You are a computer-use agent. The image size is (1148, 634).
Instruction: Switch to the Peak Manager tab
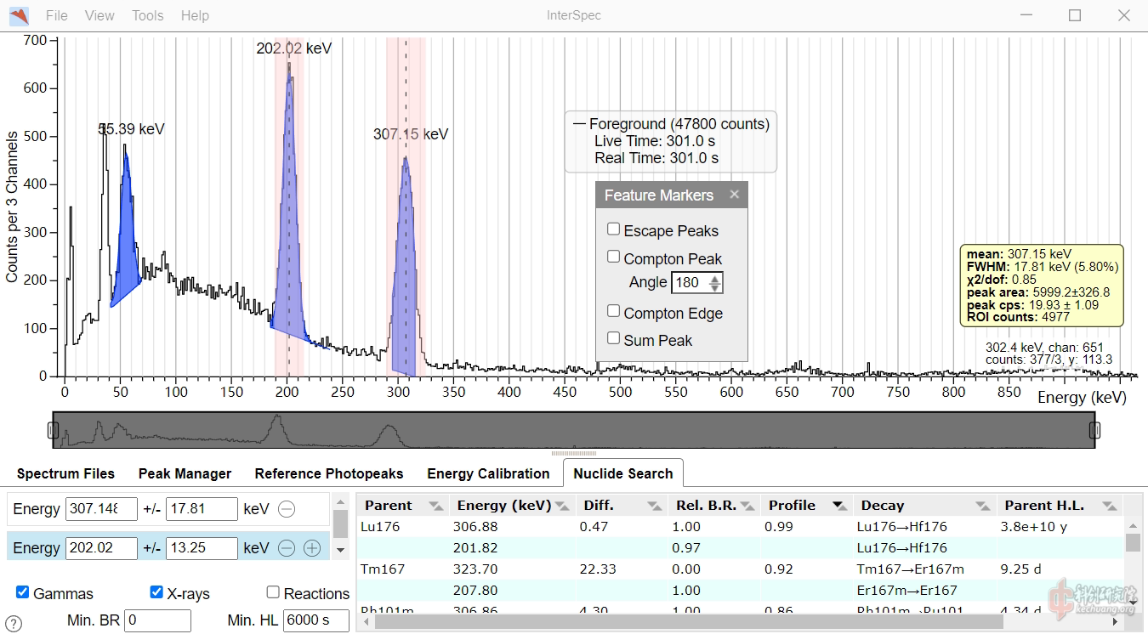pos(185,473)
